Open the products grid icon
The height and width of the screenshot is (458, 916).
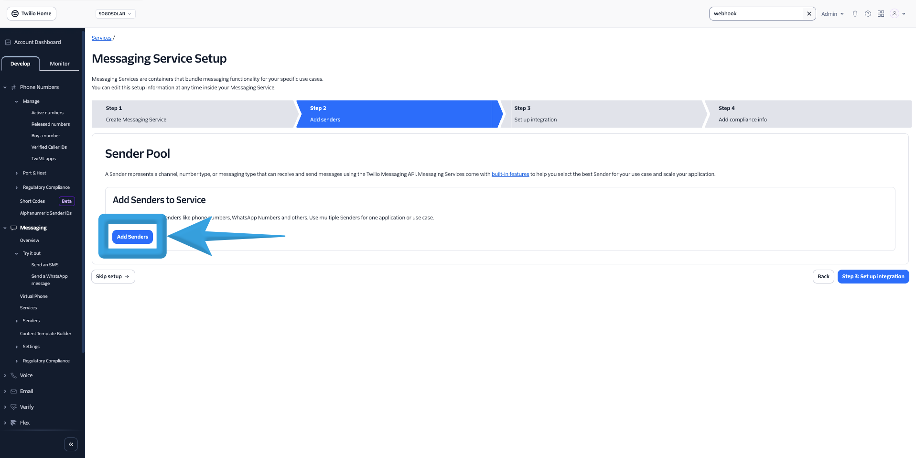(x=881, y=14)
